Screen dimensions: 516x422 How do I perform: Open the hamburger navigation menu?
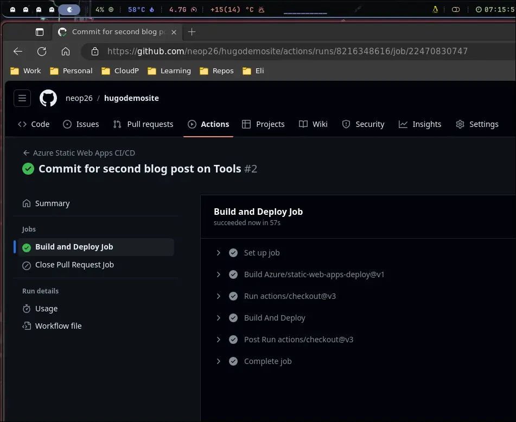22,98
